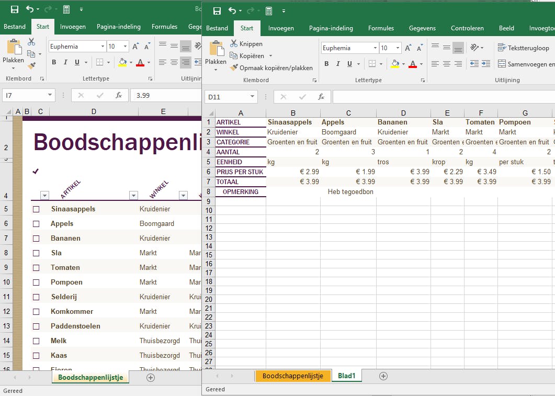Click the yellow fill color button in right window
The image size is (555, 396).
tap(395, 64)
